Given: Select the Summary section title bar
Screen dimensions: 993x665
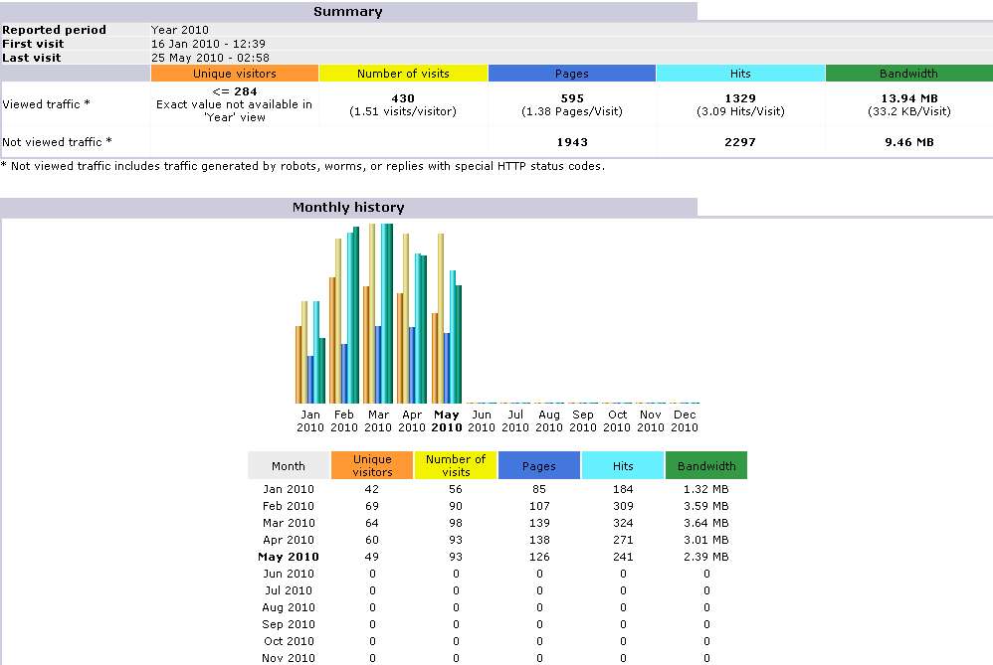Looking at the screenshot, I should click(x=347, y=12).
